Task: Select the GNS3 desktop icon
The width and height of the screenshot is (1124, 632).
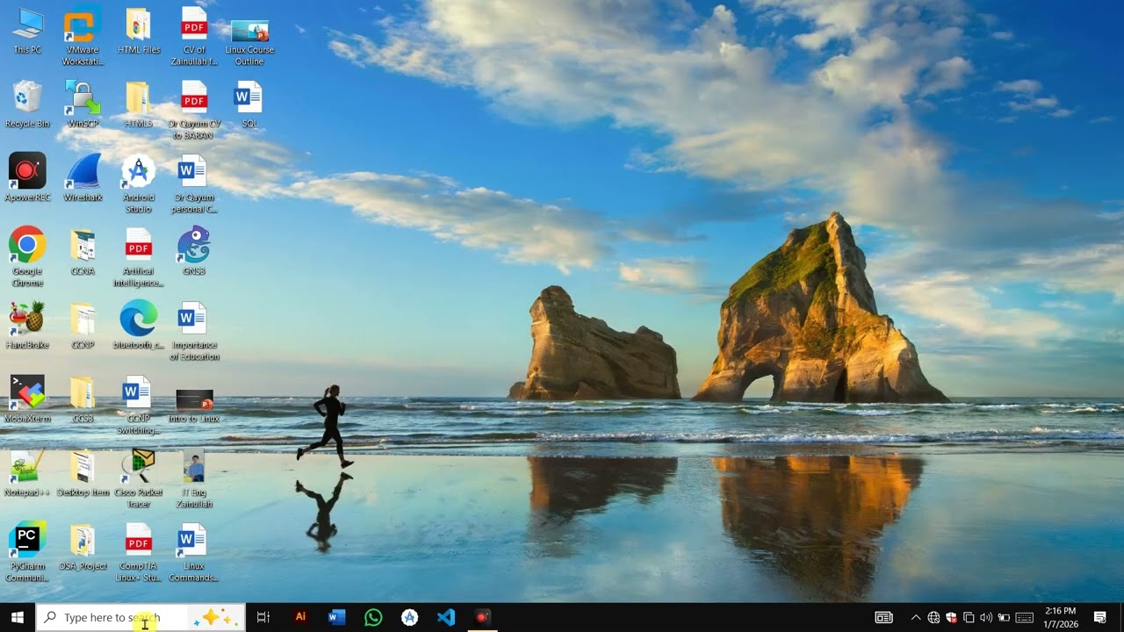Action: point(193,251)
